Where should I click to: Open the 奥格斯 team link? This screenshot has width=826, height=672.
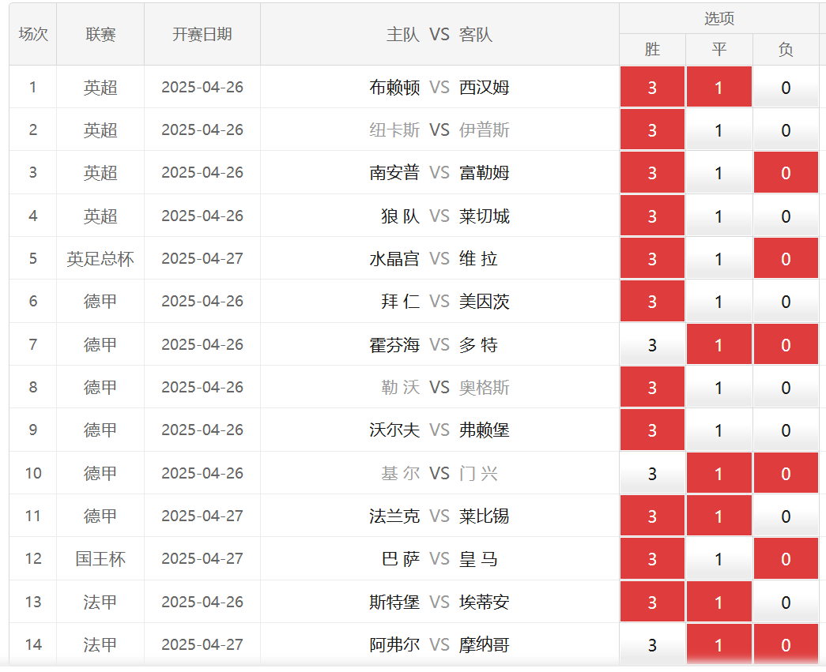(484, 387)
